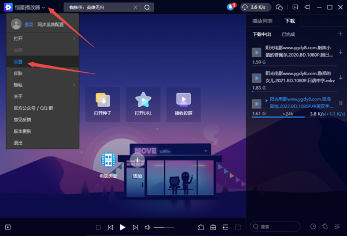Select 版本更新 in the menu
347x236 pixels.
tap(43, 131)
